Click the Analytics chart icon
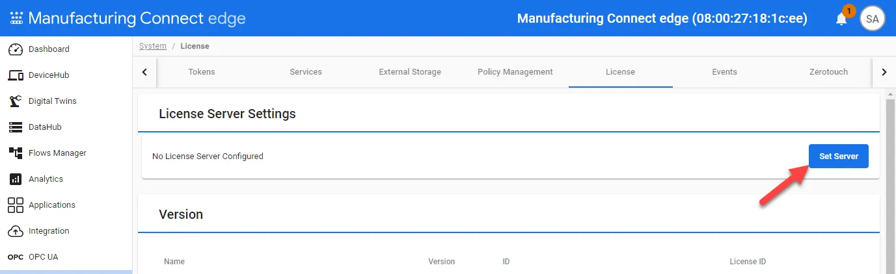 point(16,179)
